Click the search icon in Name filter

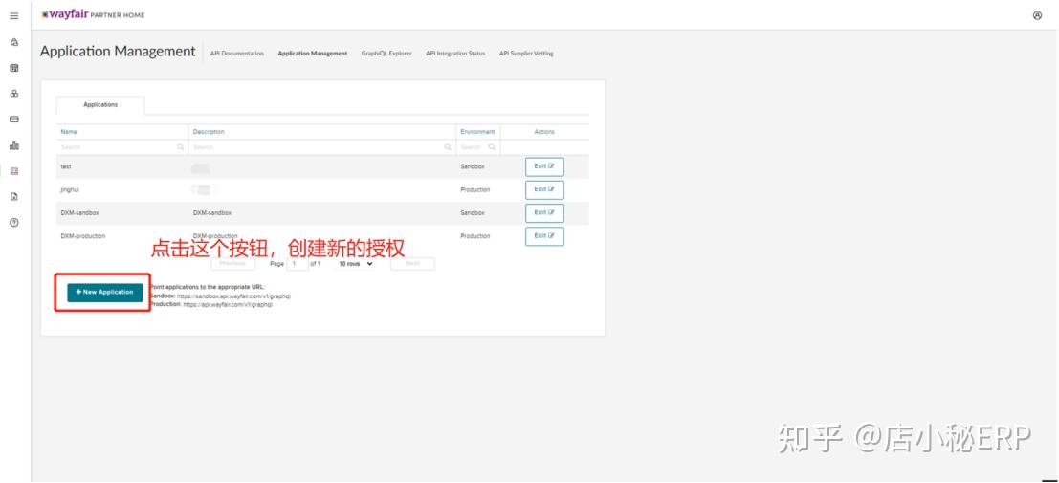pos(181,146)
